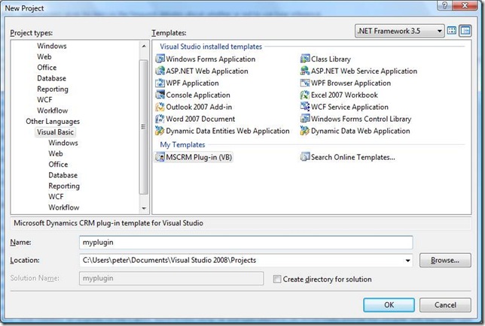Switch templates to large icons view
This screenshot has width=485, height=326.
pyautogui.click(x=452, y=31)
